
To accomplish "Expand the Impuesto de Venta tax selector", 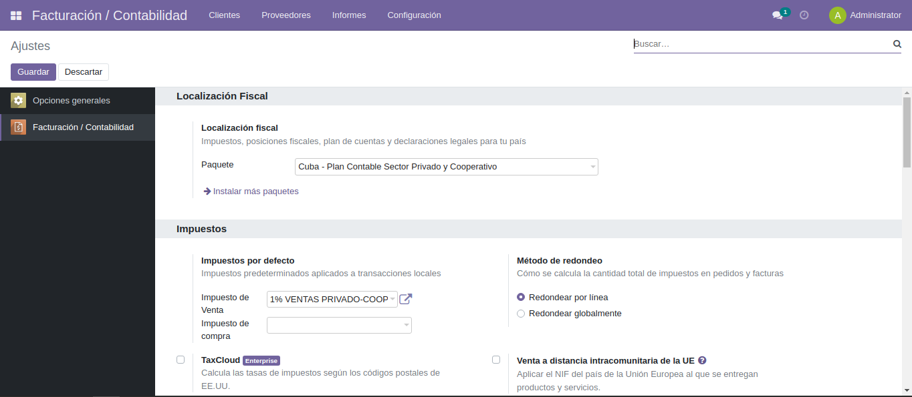I will pos(392,299).
